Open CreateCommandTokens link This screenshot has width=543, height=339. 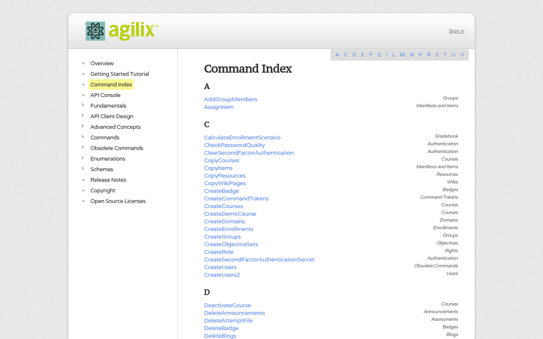(x=236, y=198)
